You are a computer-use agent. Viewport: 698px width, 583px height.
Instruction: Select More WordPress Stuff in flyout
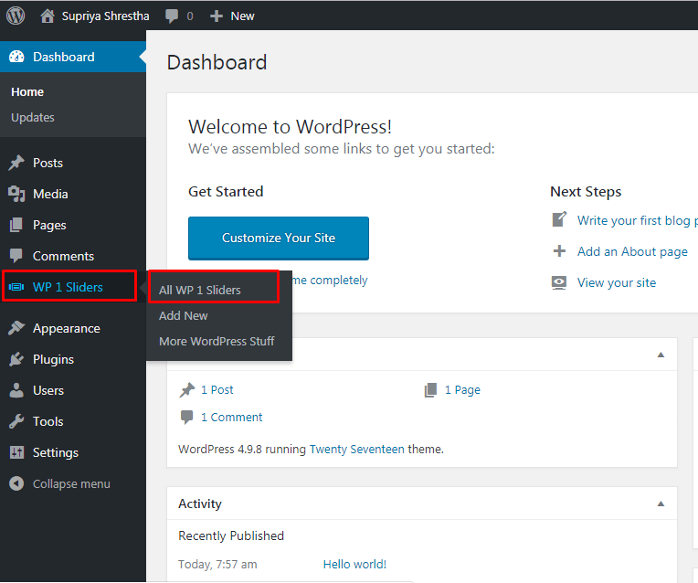click(x=217, y=341)
